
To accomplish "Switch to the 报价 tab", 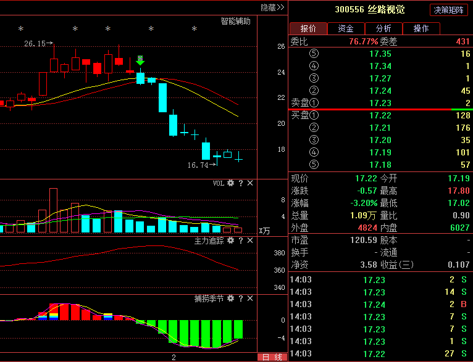I will pos(308,28).
